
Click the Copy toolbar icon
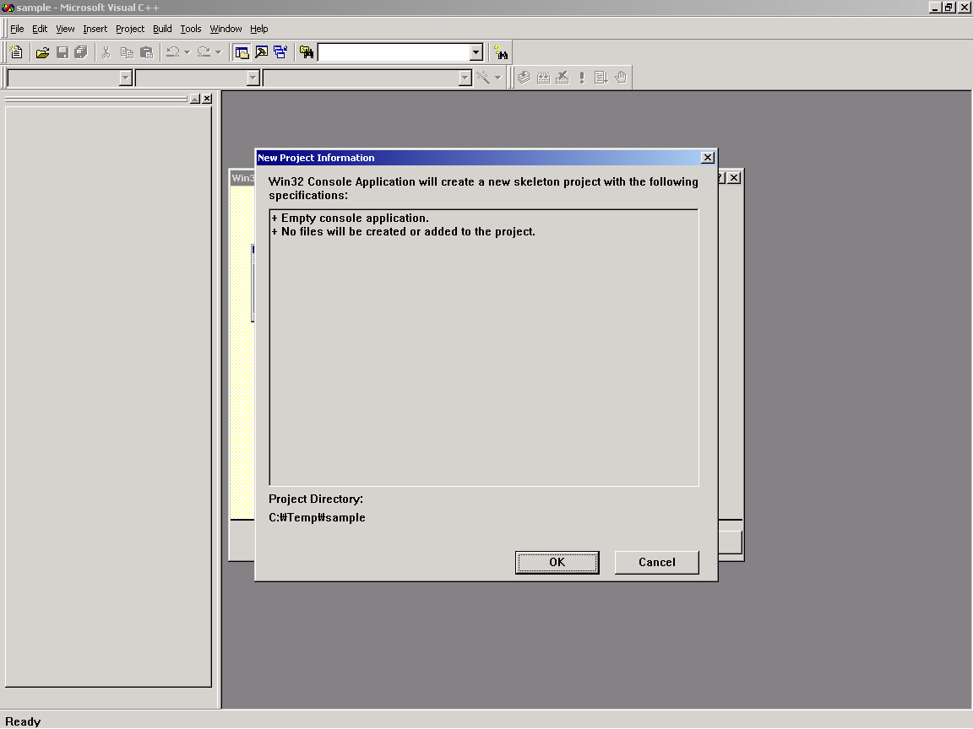pyautogui.click(x=127, y=52)
